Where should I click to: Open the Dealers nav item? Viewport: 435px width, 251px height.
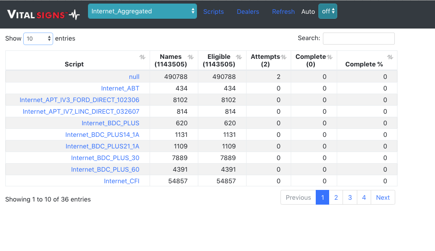[x=248, y=12]
